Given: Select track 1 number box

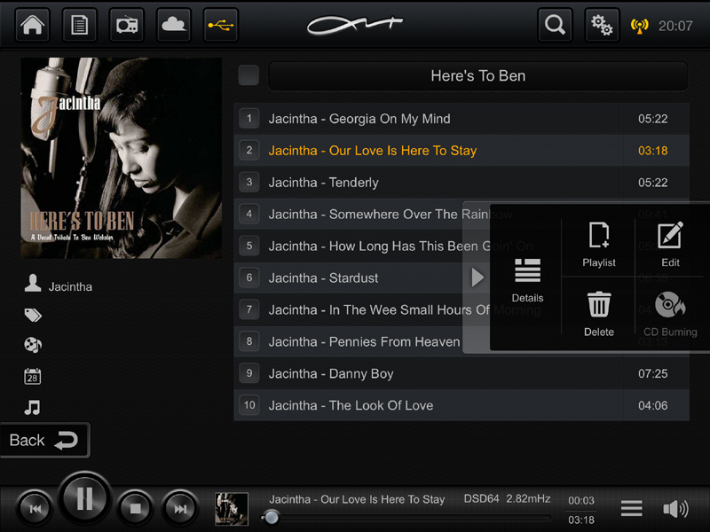Looking at the screenshot, I should (249, 119).
